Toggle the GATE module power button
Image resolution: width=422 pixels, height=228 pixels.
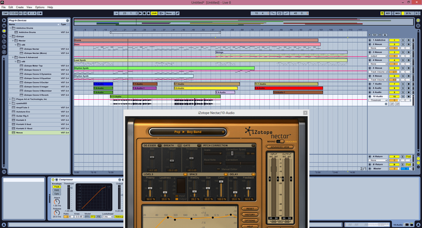click(199, 145)
